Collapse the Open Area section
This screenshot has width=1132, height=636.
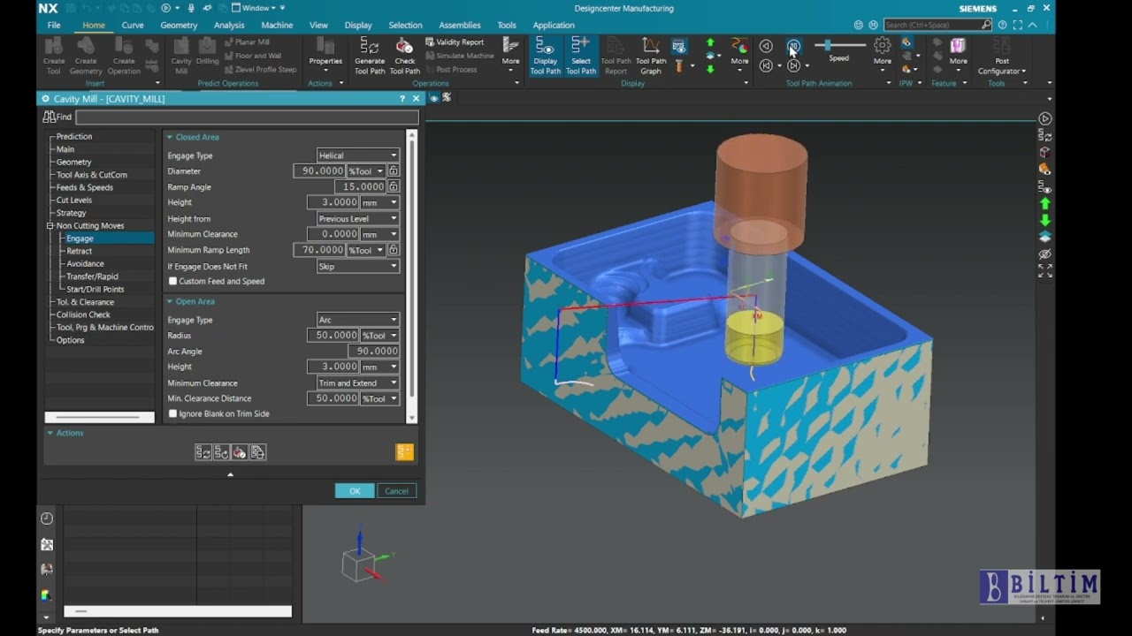[x=170, y=301]
